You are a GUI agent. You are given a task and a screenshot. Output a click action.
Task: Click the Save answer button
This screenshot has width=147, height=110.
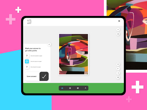37,76
